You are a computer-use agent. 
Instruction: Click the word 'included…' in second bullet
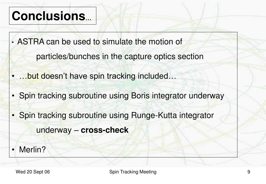157,76
